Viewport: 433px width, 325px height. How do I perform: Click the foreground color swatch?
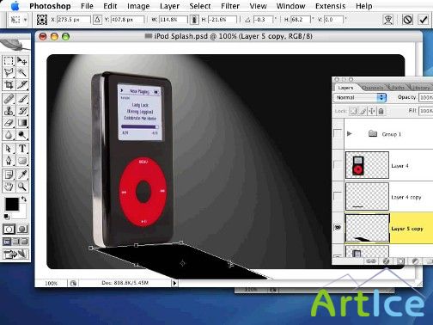point(12,205)
